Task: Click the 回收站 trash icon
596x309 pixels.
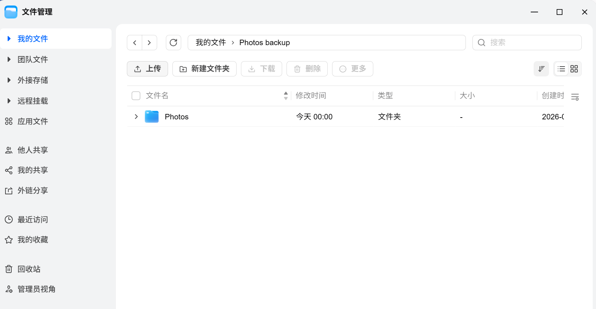Action: click(x=9, y=269)
